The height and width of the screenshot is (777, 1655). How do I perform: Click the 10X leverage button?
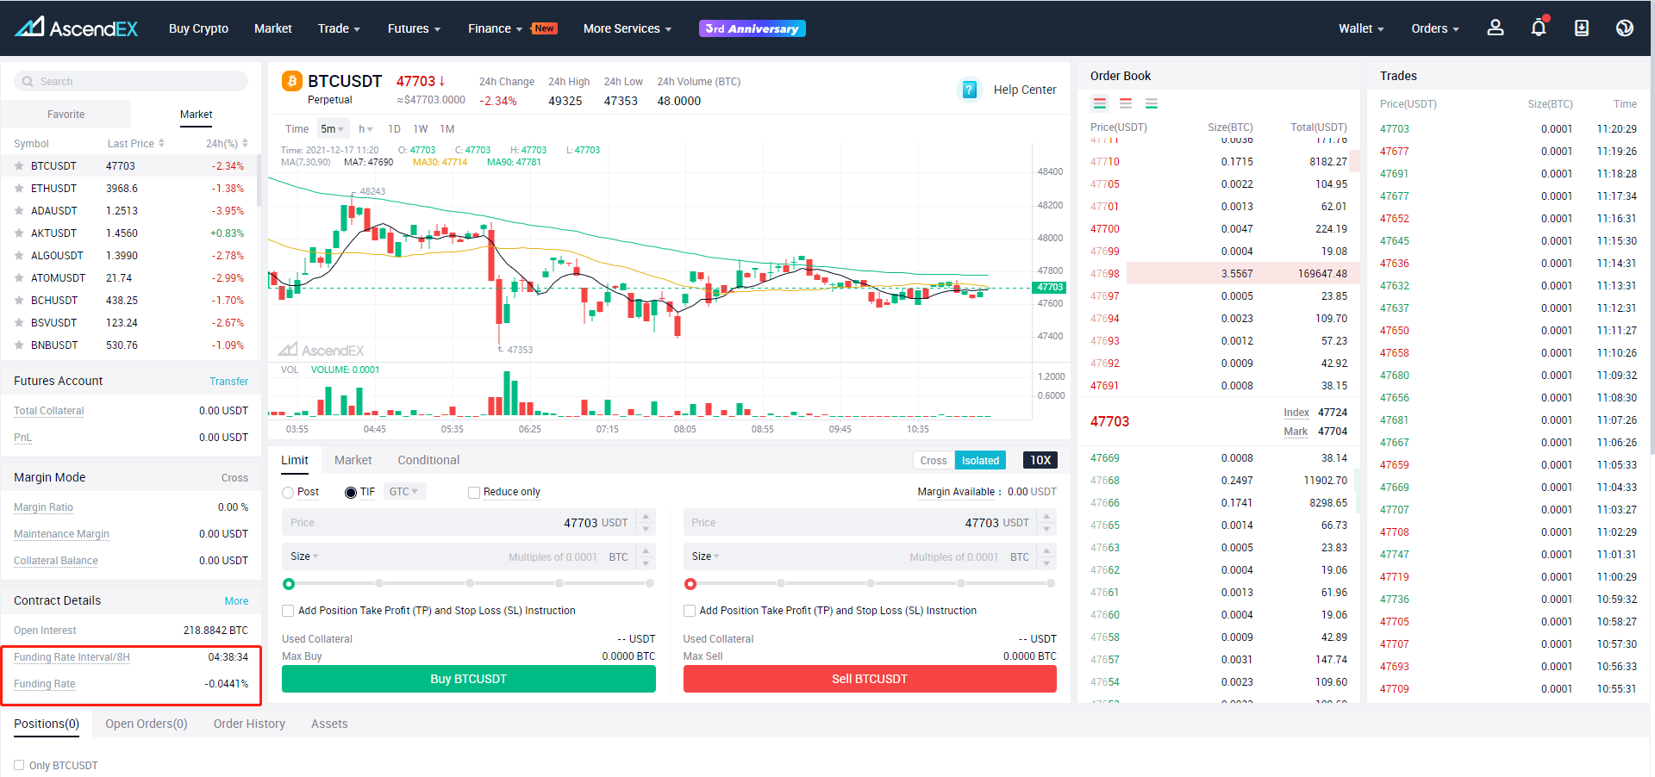(1040, 460)
